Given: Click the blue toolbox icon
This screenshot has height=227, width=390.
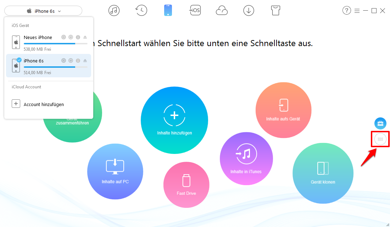Looking at the screenshot, I should 380,123.
